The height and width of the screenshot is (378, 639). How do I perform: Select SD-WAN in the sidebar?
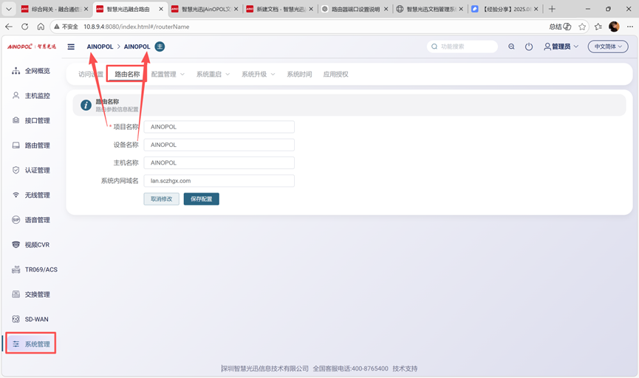click(37, 320)
